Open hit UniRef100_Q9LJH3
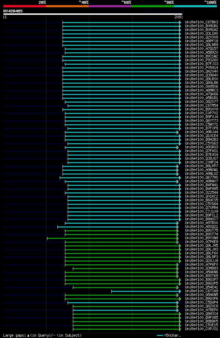The image size is (220, 338). [201, 250]
